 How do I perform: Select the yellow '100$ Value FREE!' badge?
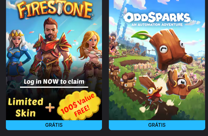(x=79, y=105)
